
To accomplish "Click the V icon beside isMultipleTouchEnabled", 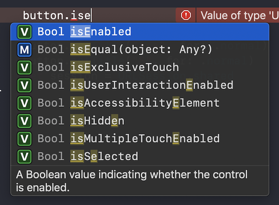I will click(x=24, y=139).
